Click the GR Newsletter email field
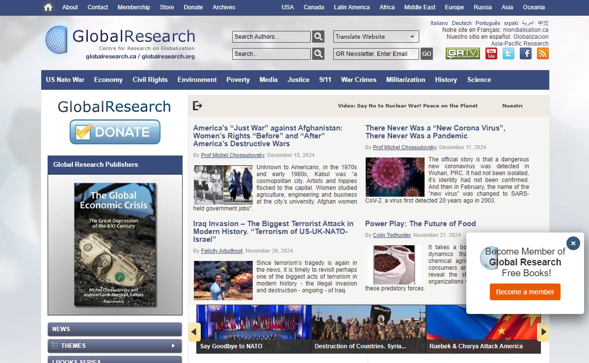Viewport: 589px width, 363px height. pos(376,54)
